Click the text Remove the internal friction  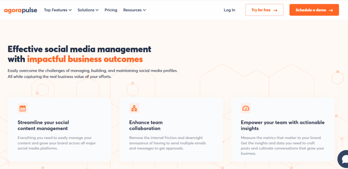coord(168,143)
